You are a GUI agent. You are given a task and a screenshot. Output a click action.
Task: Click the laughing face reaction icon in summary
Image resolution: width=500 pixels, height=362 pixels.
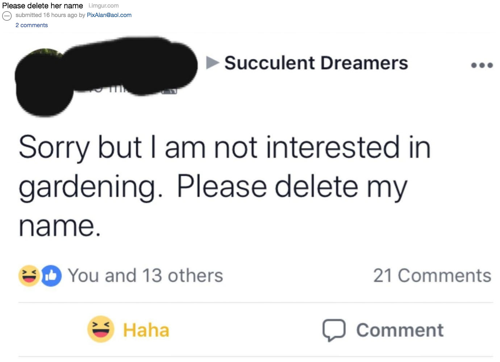pos(29,276)
